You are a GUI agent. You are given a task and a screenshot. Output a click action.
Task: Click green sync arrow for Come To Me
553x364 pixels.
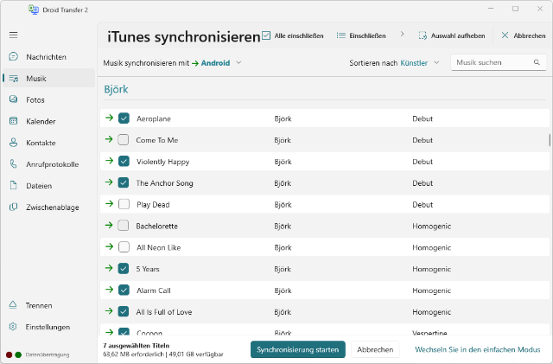[x=110, y=139]
